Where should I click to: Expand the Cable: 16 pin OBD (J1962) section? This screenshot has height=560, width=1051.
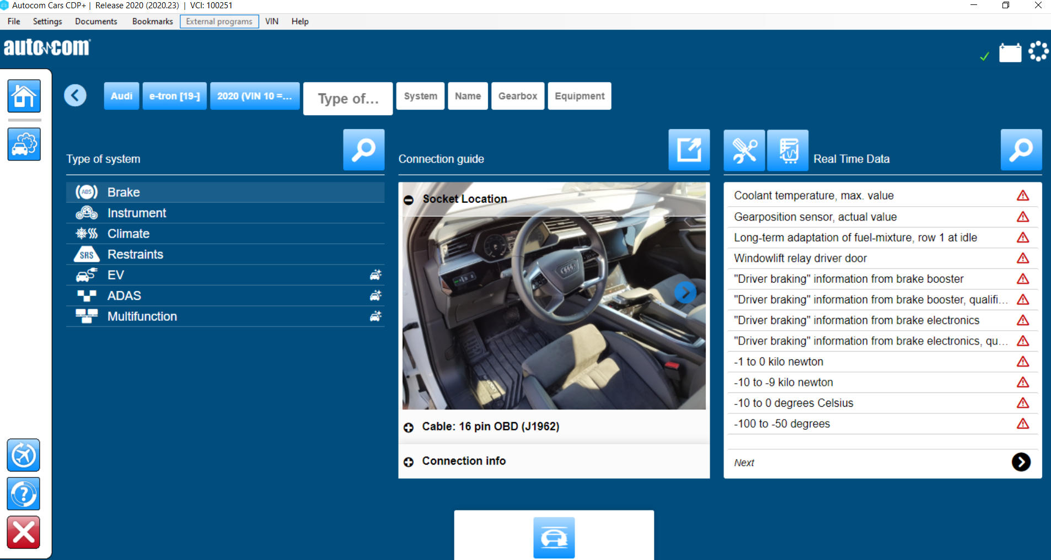[x=409, y=427]
